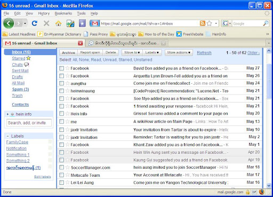Select the wikiHow article email from me
Screen dimensions: 273x197
61,122
